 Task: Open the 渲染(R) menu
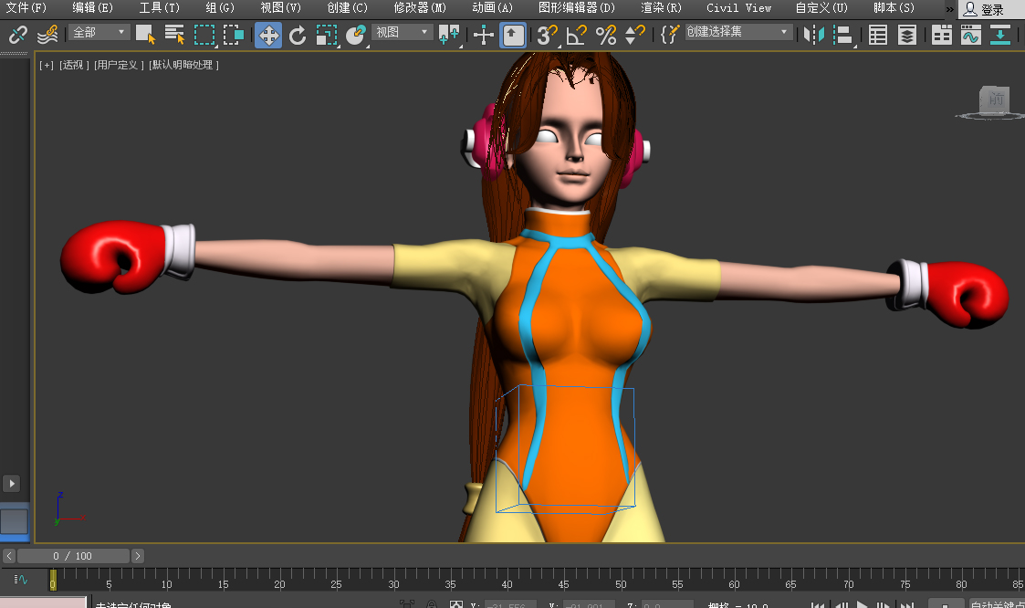point(661,8)
